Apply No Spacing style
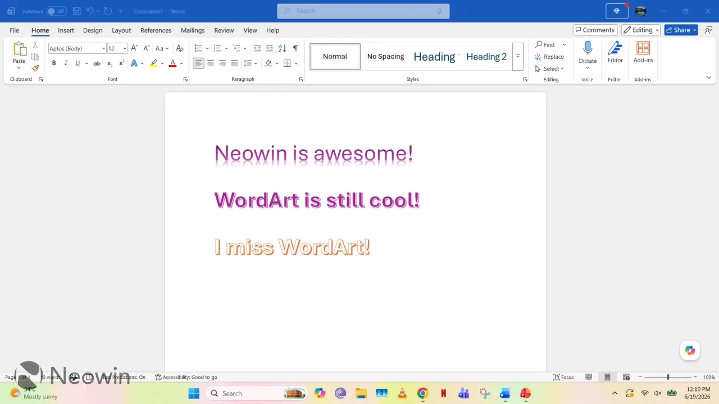 click(x=385, y=57)
